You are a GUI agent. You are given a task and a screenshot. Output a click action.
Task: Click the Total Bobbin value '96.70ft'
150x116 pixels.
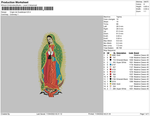point(119,48)
